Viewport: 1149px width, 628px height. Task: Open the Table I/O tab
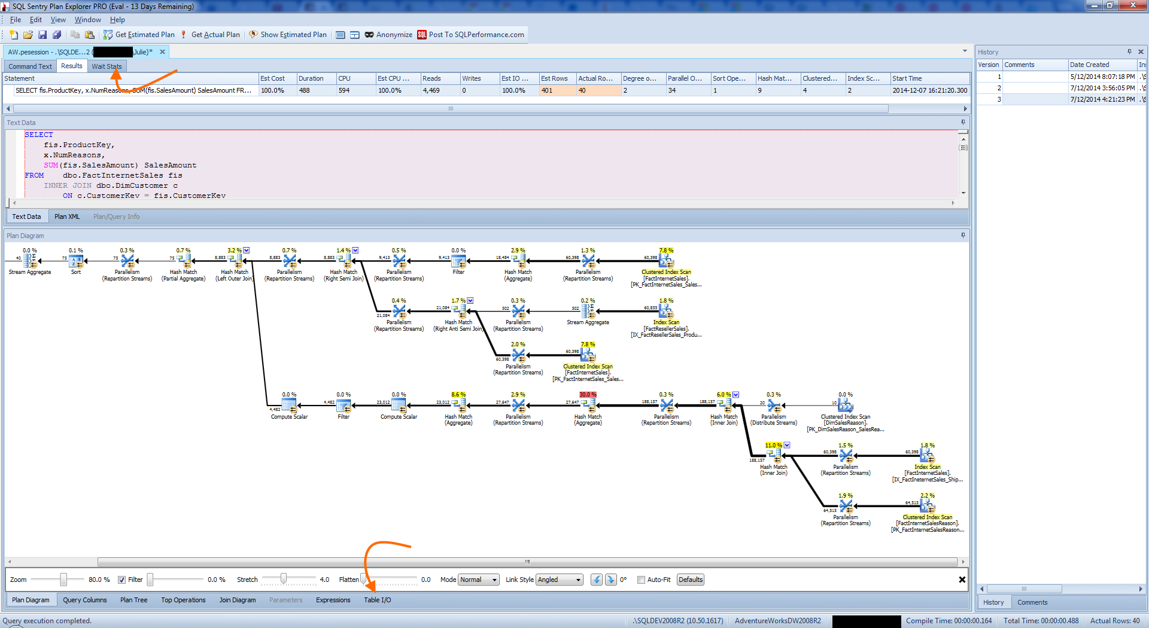coord(378,600)
